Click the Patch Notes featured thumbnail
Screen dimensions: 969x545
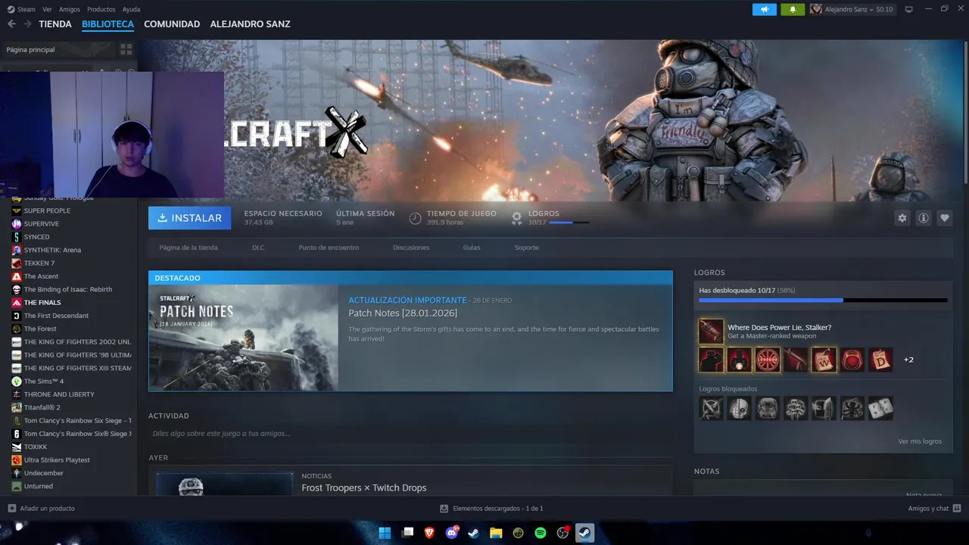244,338
